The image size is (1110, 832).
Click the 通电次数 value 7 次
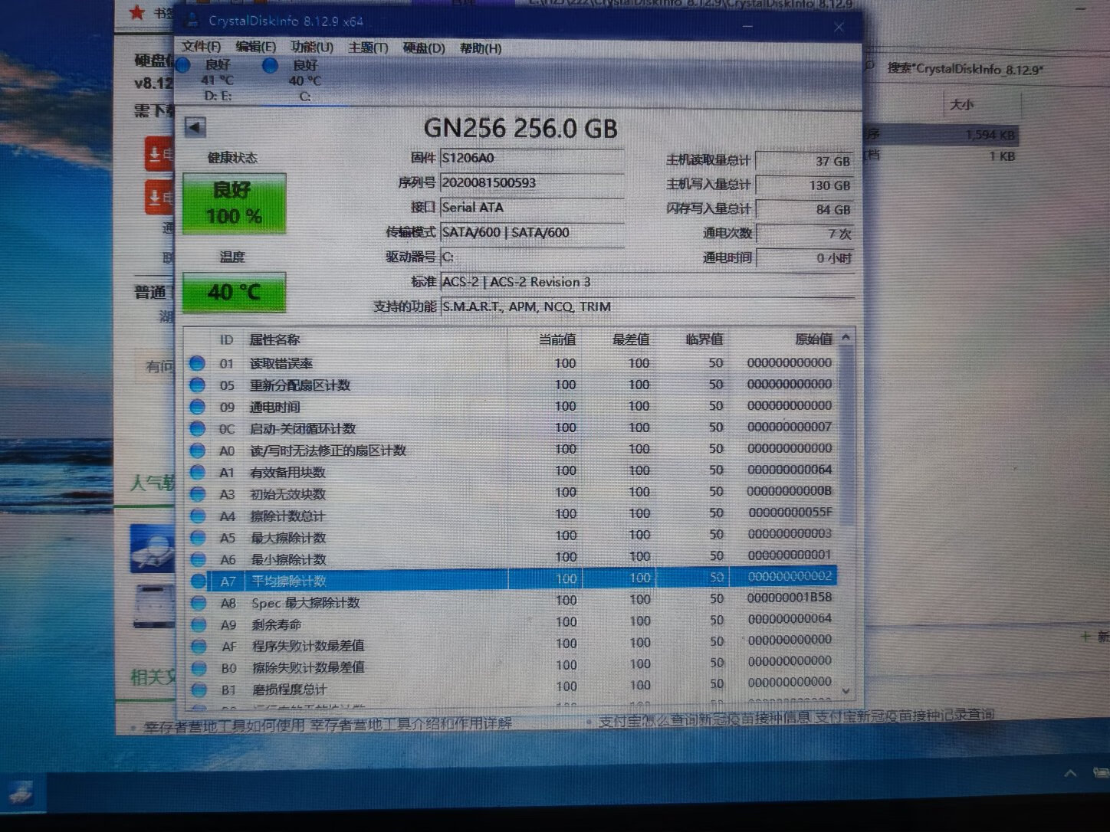click(804, 234)
